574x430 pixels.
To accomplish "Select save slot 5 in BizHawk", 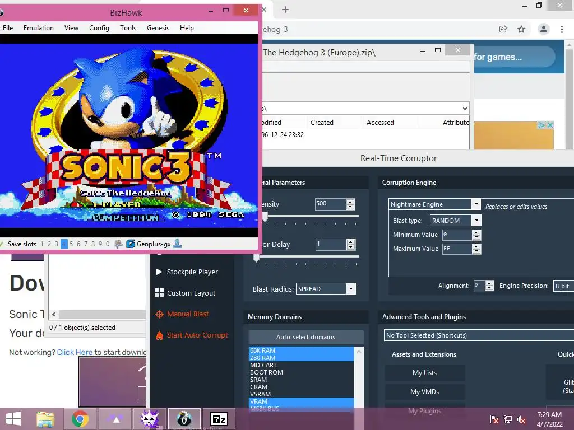I will click(71, 244).
